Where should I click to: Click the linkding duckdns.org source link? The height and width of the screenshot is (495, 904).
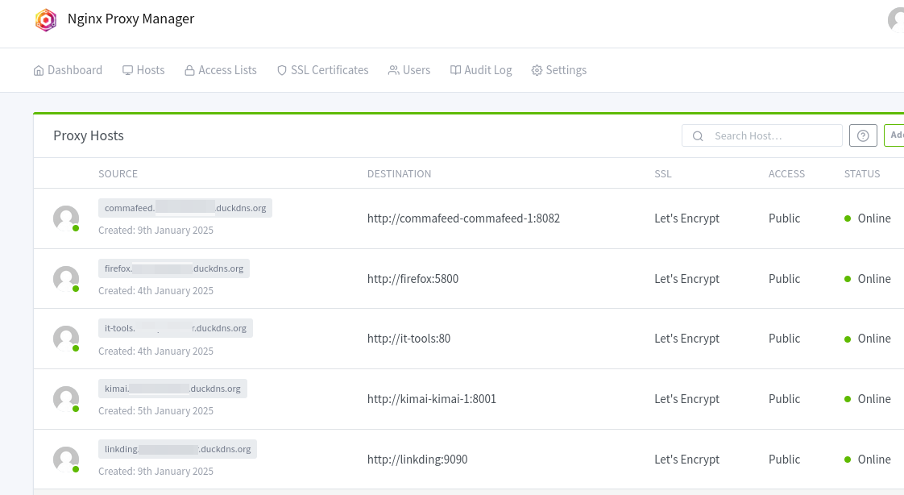coord(177,449)
